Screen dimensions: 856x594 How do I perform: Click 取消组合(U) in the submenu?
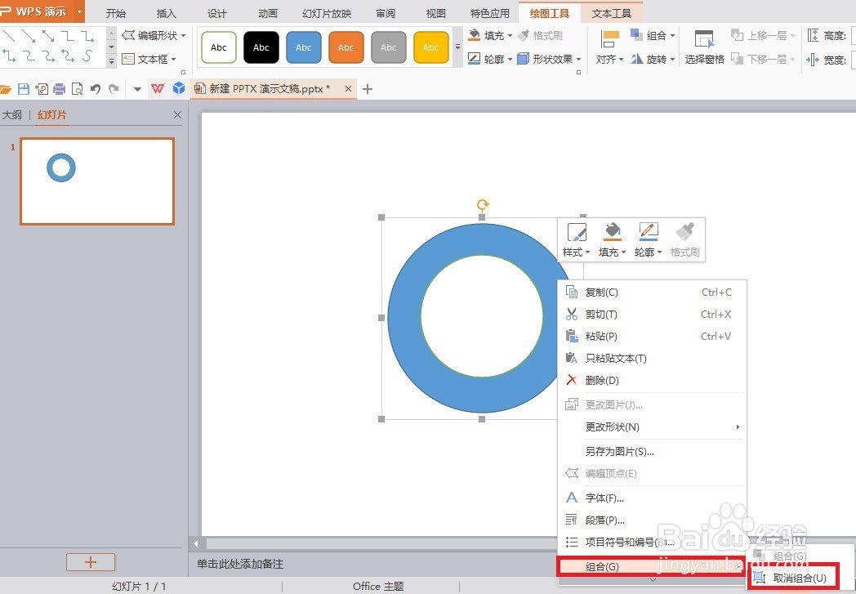pyautogui.click(x=794, y=578)
